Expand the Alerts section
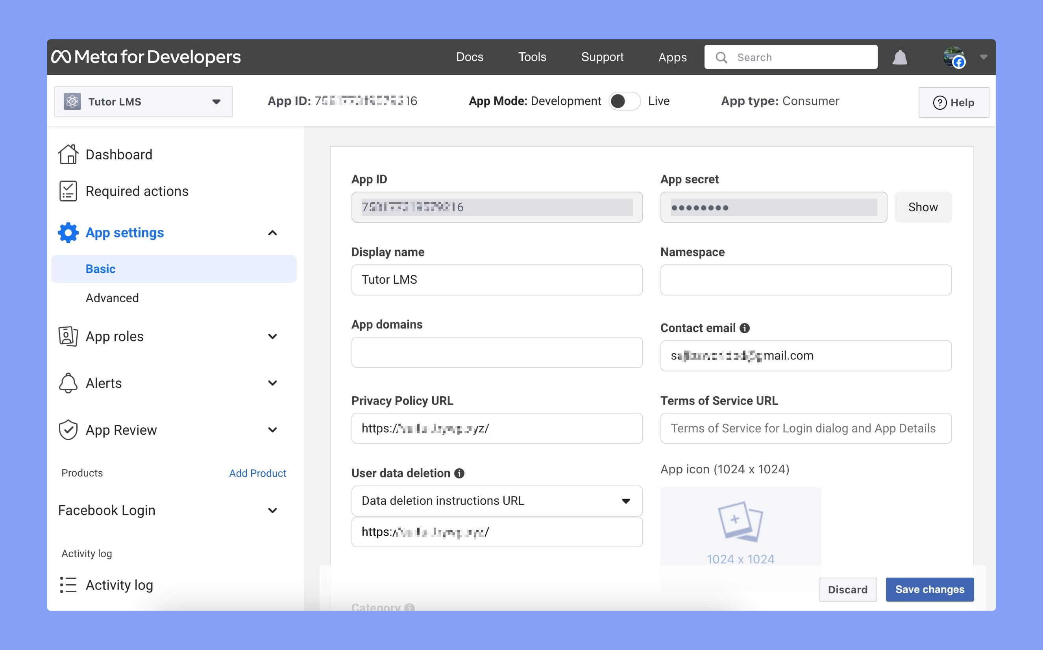The height and width of the screenshot is (650, 1043). coord(273,383)
